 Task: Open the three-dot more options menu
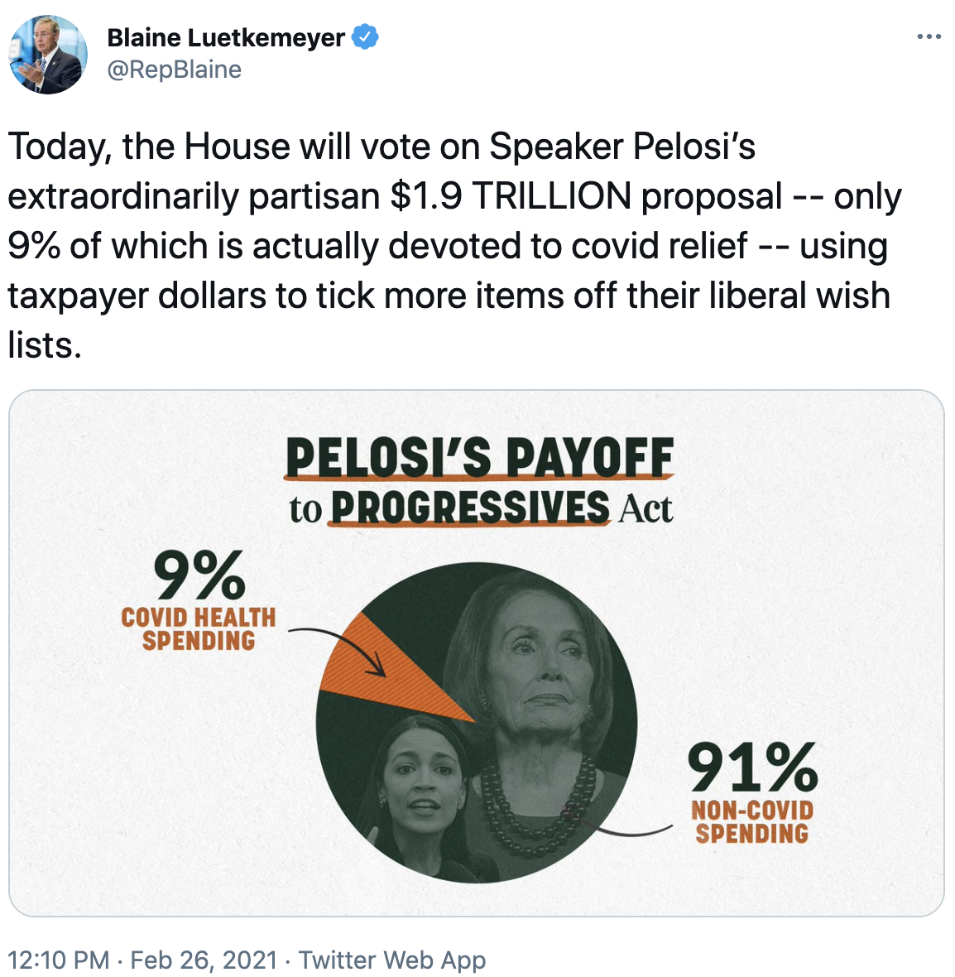pyautogui.click(x=929, y=37)
